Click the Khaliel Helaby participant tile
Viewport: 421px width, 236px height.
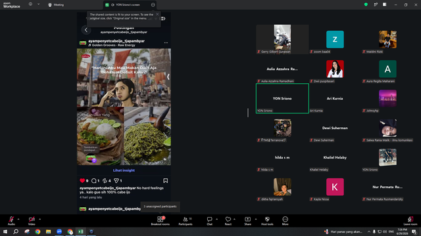335,157
